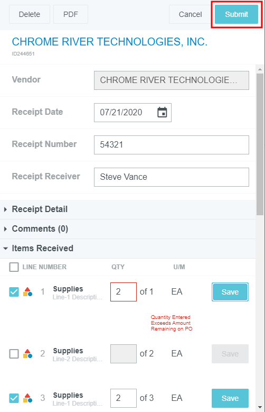Image resolution: width=265 pixels, height=412 pixels.
Task: Click the Vendor field
Action: (172, 80)
